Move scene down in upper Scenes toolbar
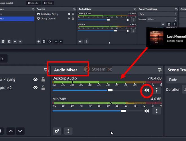This screenshot has height=141, width=186. point(20,41)
